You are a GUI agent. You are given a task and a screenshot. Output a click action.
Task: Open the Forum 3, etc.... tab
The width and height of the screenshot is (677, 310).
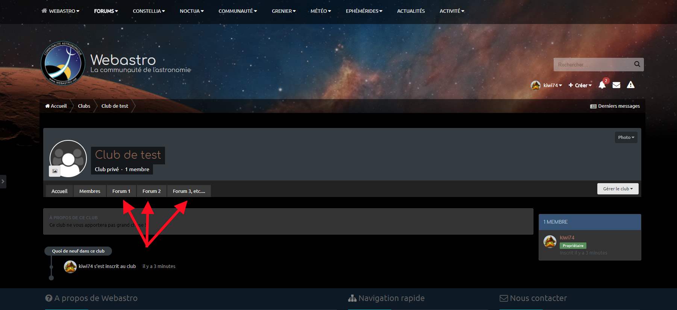(x=189, y=191)
